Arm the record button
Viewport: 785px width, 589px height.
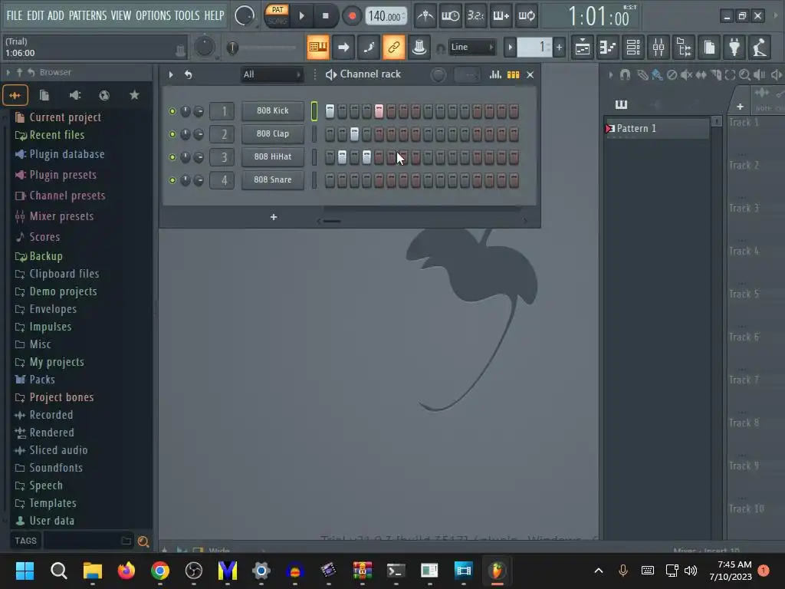[352, 16]
